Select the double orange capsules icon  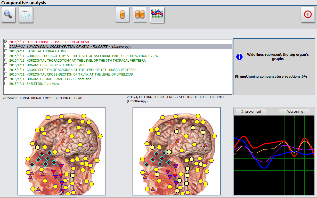click(140, 15)
